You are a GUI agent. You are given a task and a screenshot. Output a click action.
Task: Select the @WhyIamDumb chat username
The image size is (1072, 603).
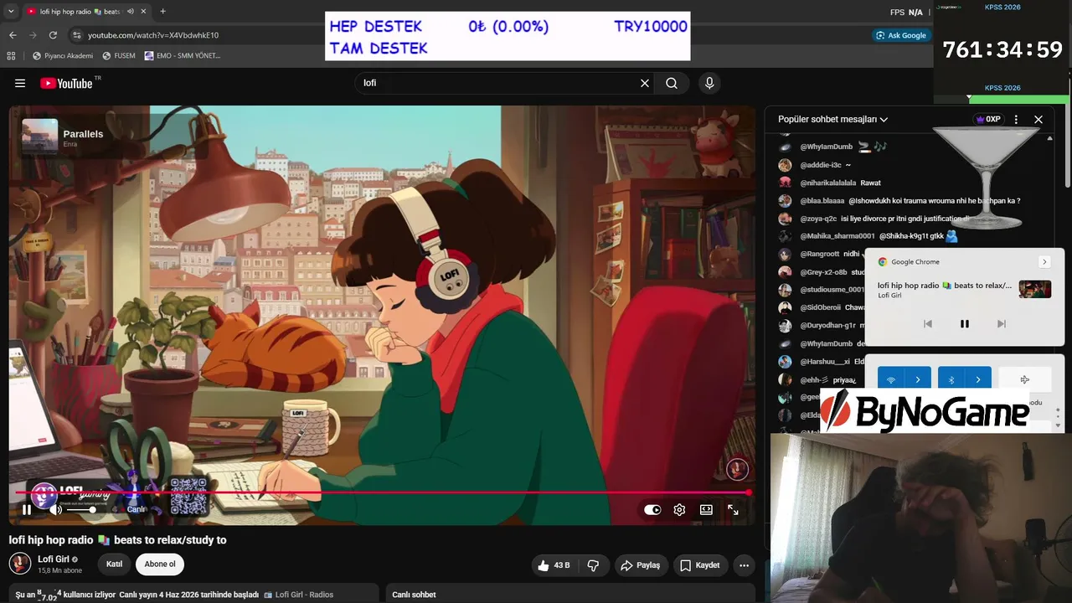(826, 147)
